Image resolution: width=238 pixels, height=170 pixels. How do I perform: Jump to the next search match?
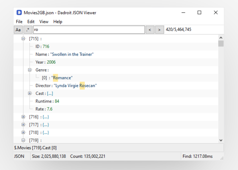point(160,29)
